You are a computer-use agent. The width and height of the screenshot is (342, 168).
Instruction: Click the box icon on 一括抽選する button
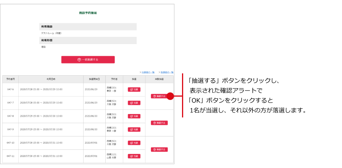coord(79,60)
